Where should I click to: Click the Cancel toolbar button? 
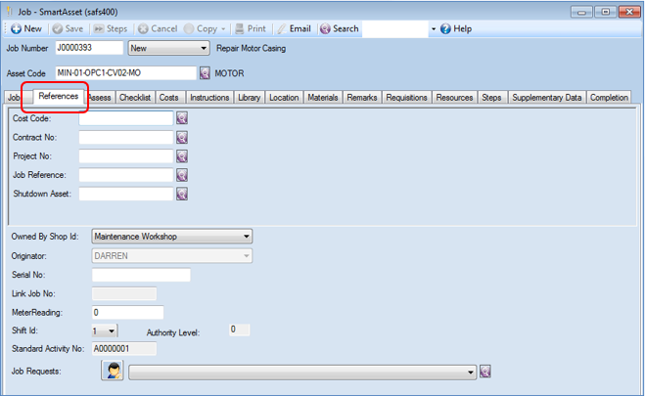tap(158, 28)
